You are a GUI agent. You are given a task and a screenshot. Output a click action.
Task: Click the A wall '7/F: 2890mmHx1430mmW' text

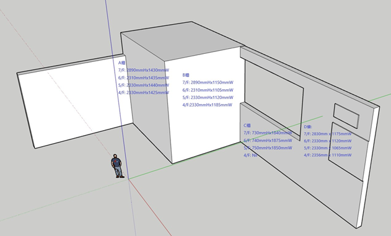point(144,70)
